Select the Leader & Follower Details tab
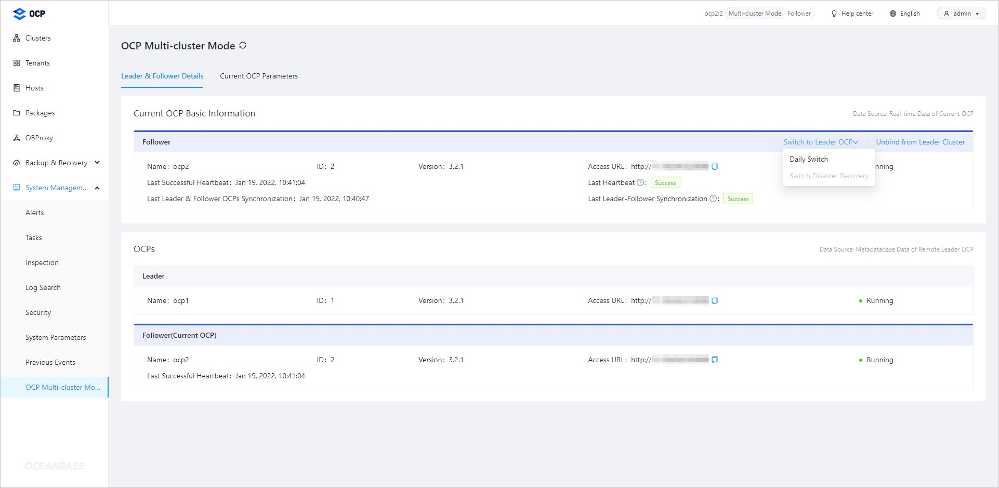999x488 pixels. click(162, 76)
